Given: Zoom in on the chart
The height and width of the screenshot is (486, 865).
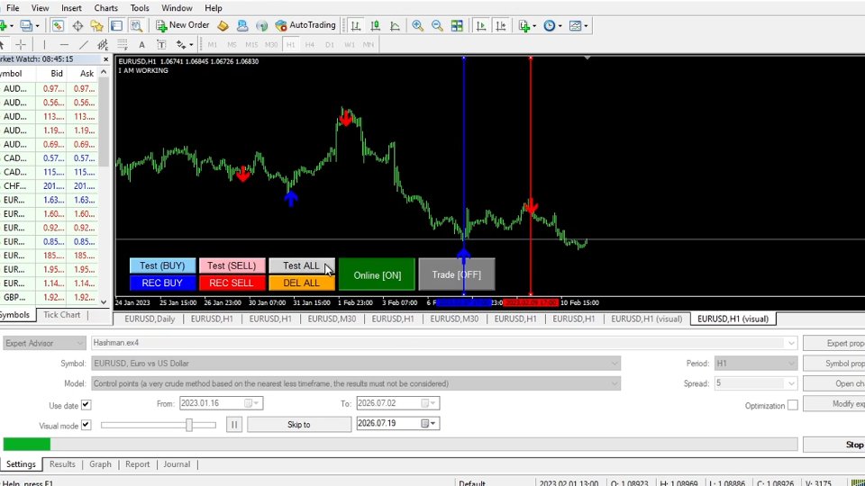Looking at the screenshot, I should (417, 25).
